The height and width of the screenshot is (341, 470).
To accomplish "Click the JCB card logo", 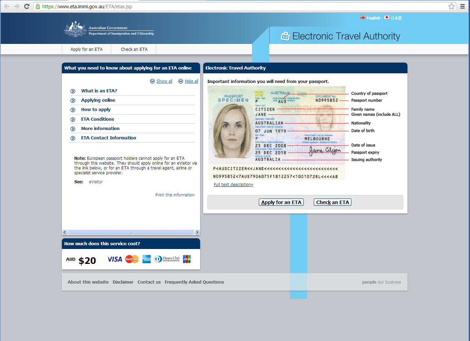I will pyautogui.click(x=187, y=259).
